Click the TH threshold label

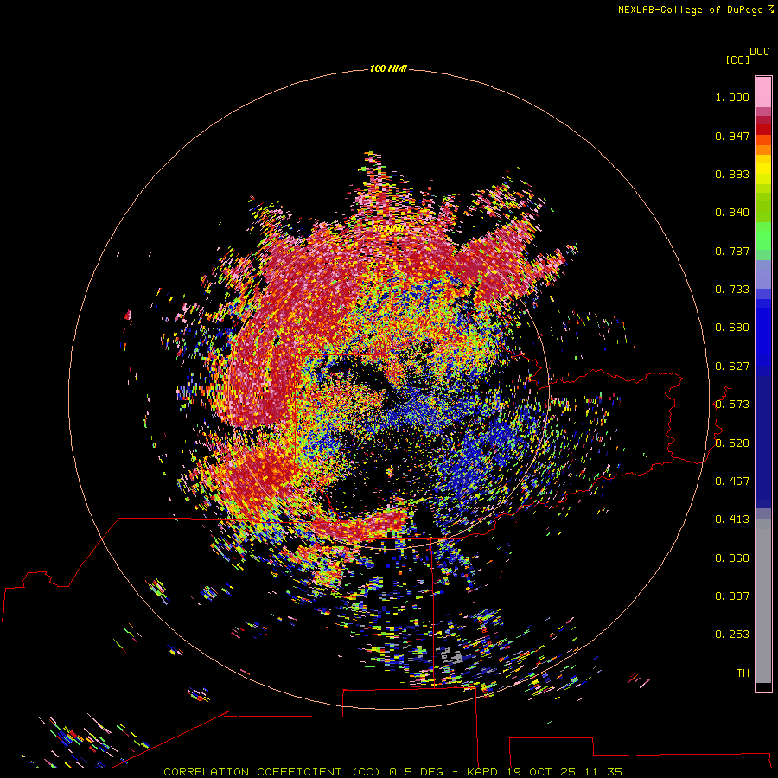coord(743,673)
